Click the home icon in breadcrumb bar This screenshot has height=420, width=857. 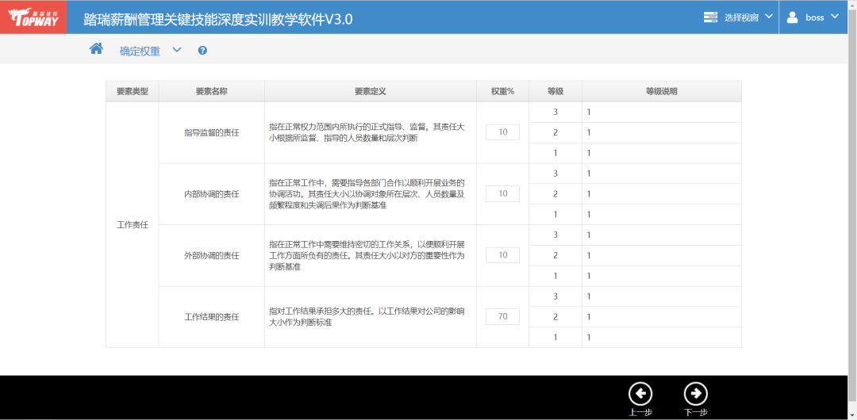pyautogui.click(x=96, y=49)
